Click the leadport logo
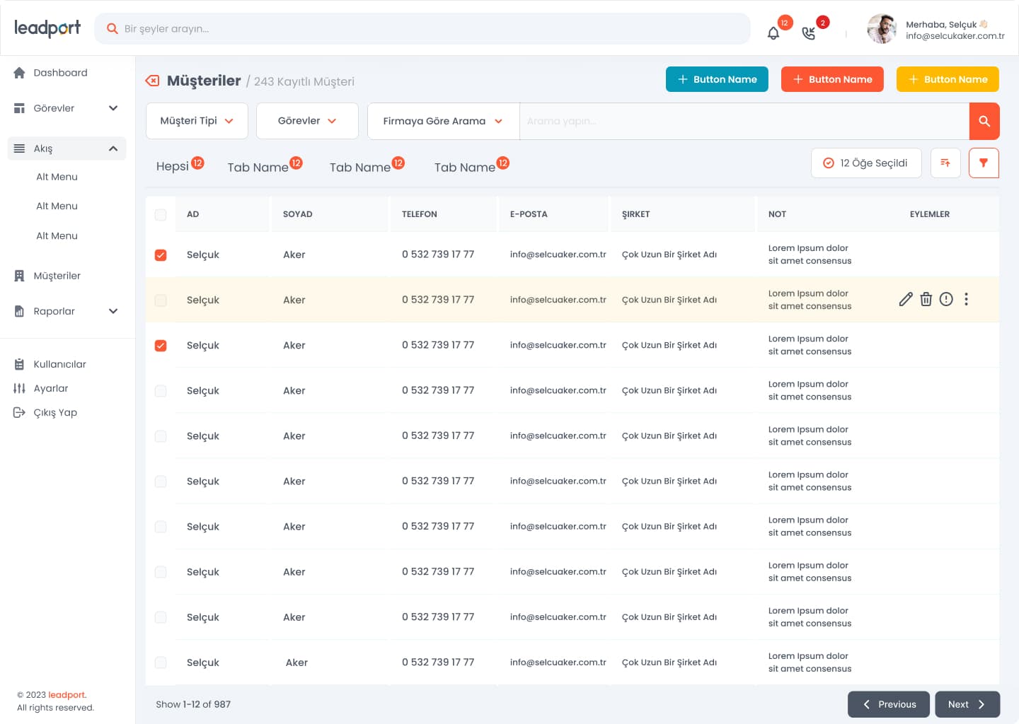The height and width of the screenshot is (724, 1019). (x=47, y=28)
